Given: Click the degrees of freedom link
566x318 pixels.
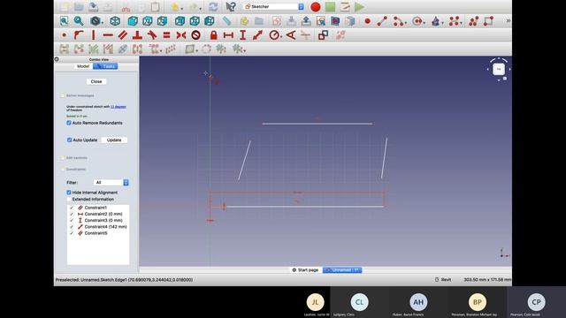Looking at the screenshot, I should point(118,107).
